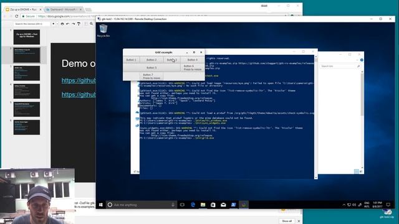This screenshot has width=399, height=224.
Task: Click Button 1 in Grid example
Action: click(132, 60)
